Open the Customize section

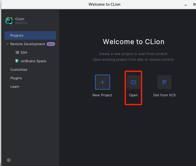pos(19,69)
